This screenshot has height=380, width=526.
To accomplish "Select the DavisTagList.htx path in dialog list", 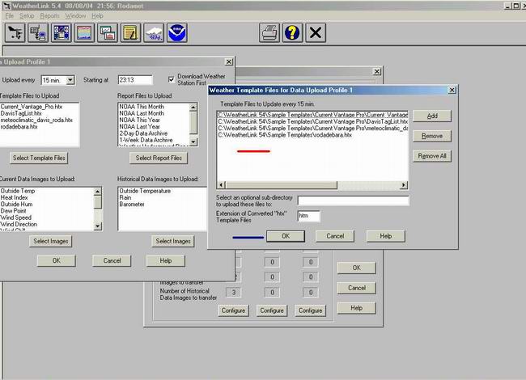I will tap(312, 121).
